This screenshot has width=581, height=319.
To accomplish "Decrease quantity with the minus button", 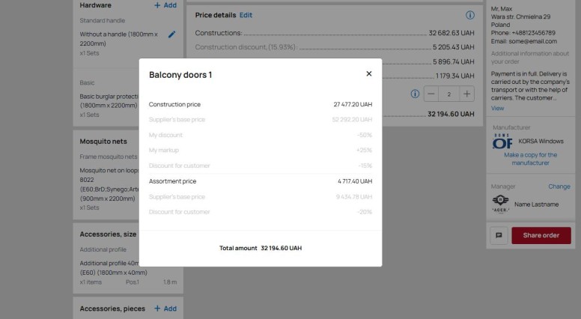I will [431, 94].
